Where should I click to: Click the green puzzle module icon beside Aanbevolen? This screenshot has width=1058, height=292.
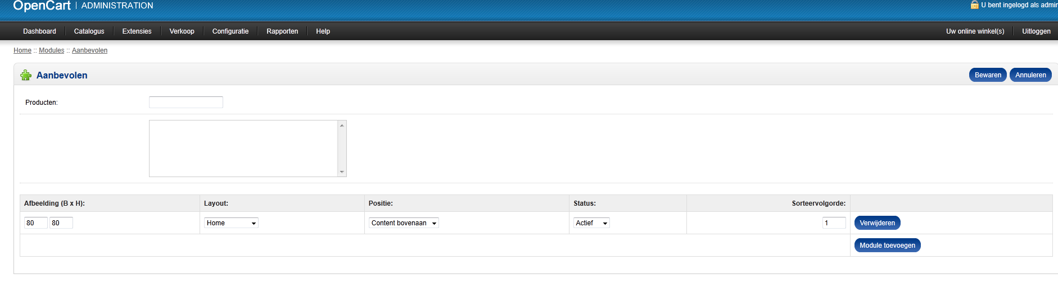(26, 75)
